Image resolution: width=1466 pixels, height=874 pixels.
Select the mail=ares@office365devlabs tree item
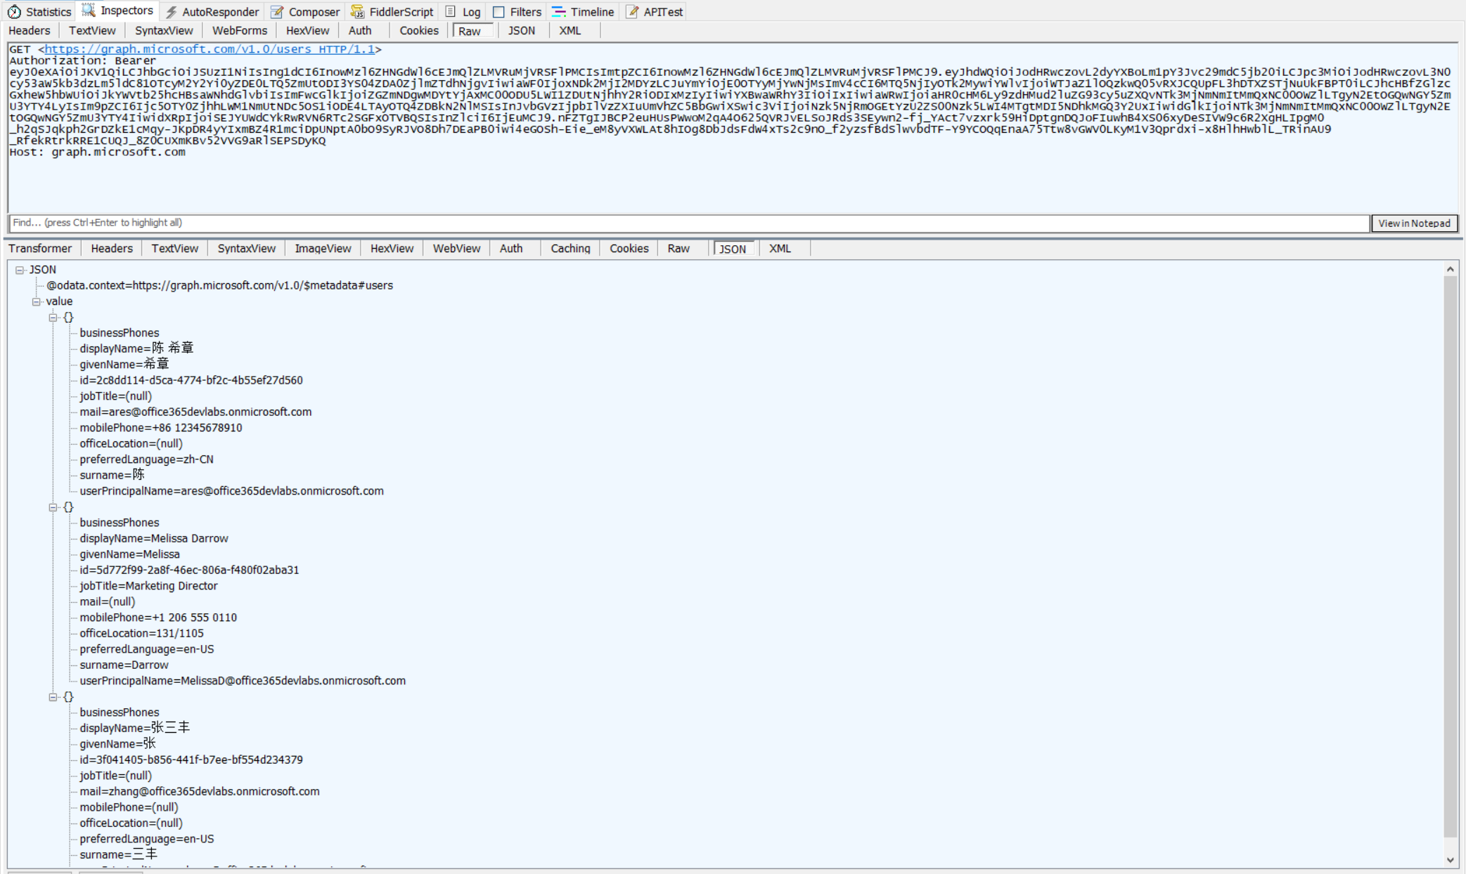point(195,412)
